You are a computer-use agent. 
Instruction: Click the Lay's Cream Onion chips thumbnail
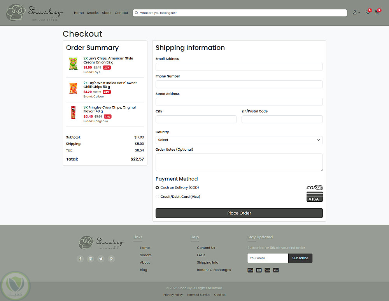(73, 63)
